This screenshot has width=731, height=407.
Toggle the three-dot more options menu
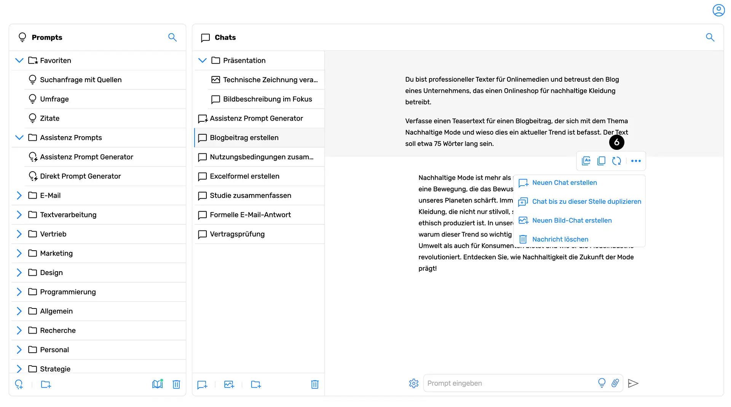click(x=636, y=161)
